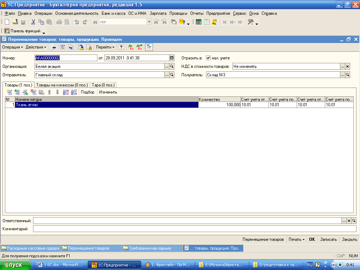Delete the selected row with red X icon
Screen dimensions: 360x270
(x=33, y=92)
